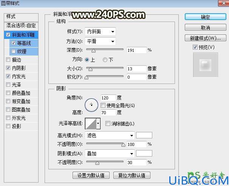Click the 软化 value field 0

pos(136,77)
